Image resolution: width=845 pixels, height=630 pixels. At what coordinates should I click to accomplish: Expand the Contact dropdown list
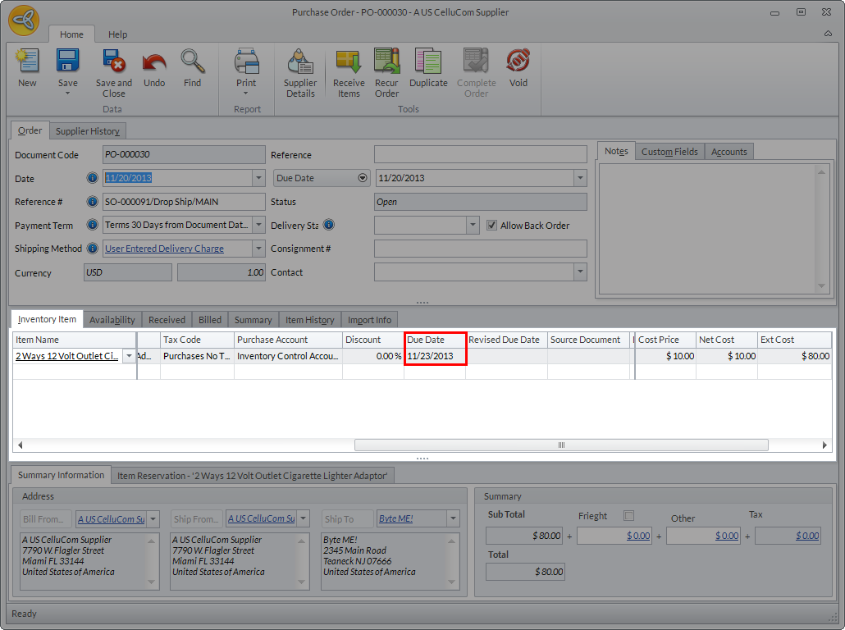[x=580, y=272]
